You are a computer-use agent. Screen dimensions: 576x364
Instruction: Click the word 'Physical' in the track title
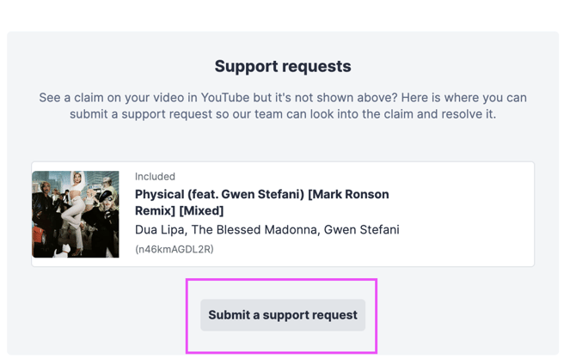tap(162, 194)
